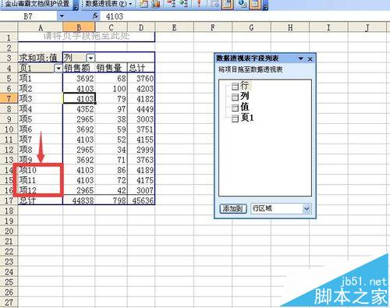
Task: Close the PivotTable field list pane
Action: point(310,59)
